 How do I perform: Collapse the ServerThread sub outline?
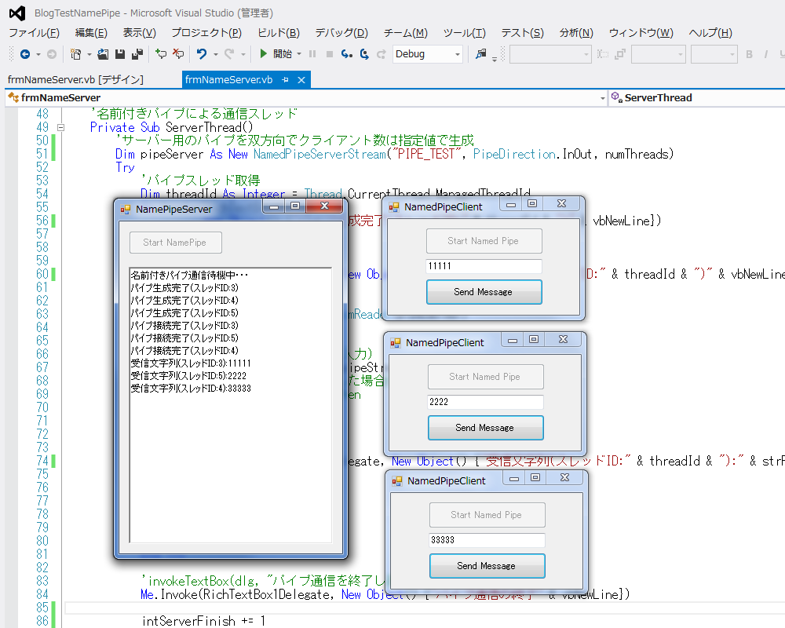(61, 127)
